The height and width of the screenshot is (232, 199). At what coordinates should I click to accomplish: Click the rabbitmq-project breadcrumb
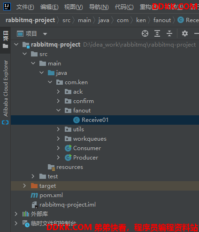pos(31,20)
